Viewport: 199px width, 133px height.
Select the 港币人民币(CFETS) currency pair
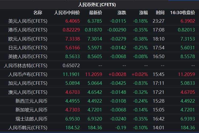(x=28, y=30)
